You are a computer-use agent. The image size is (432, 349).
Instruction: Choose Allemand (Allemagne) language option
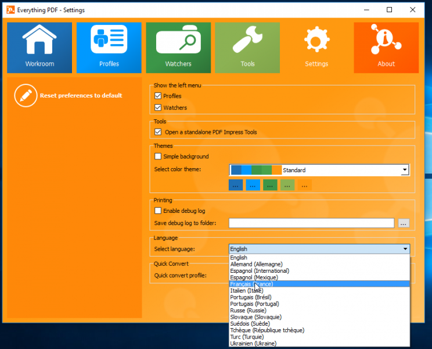coord(319,264)
